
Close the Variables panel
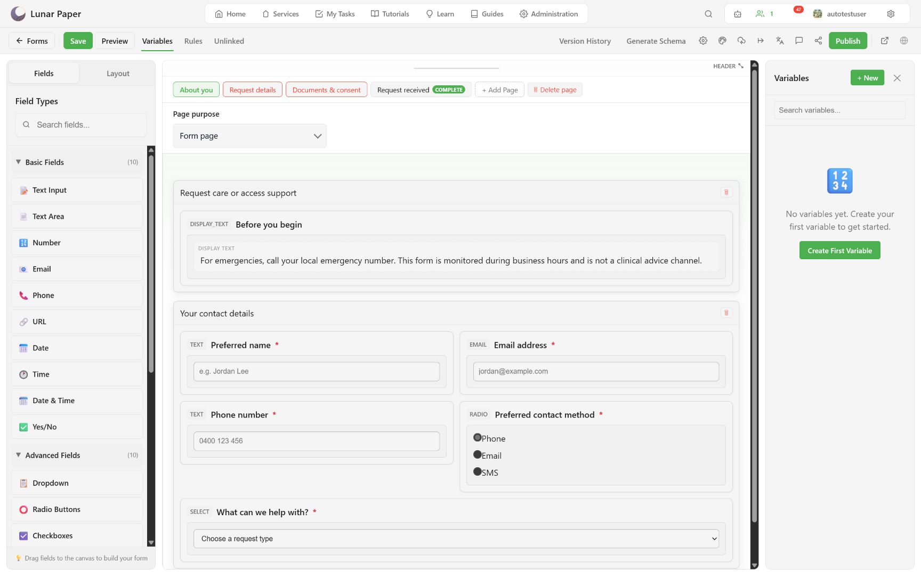point(897,78)
